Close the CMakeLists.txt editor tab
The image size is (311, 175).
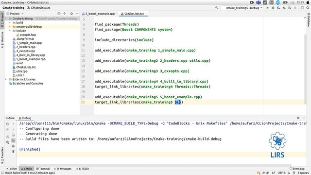[146, 14]
